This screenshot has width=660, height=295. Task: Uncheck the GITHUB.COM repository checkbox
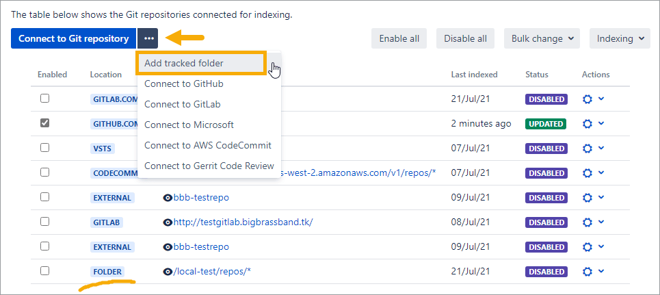click(44, 123)
